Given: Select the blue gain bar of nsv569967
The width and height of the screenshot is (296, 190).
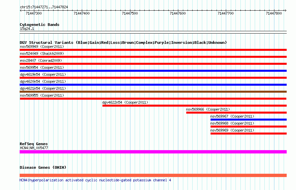Looking at the screenshot, I should tap(249, 120).
